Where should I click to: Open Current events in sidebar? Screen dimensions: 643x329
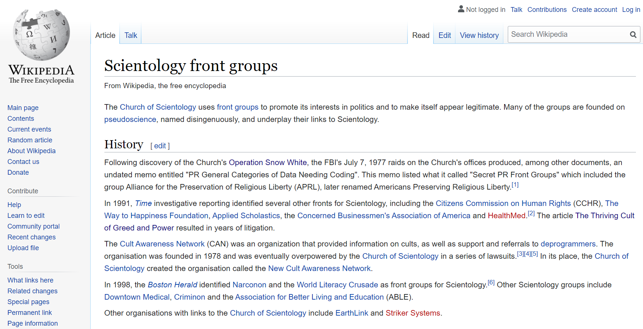click(x=29, y=129)
